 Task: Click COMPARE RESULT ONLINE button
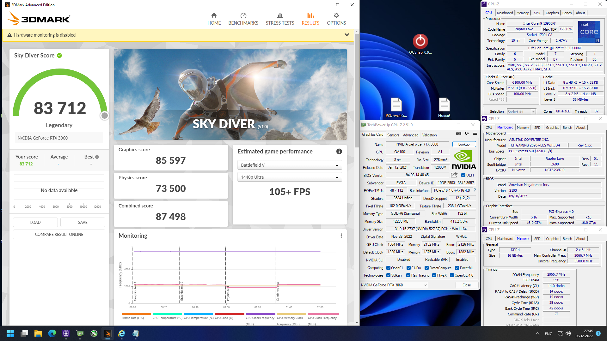pos(59,234)
